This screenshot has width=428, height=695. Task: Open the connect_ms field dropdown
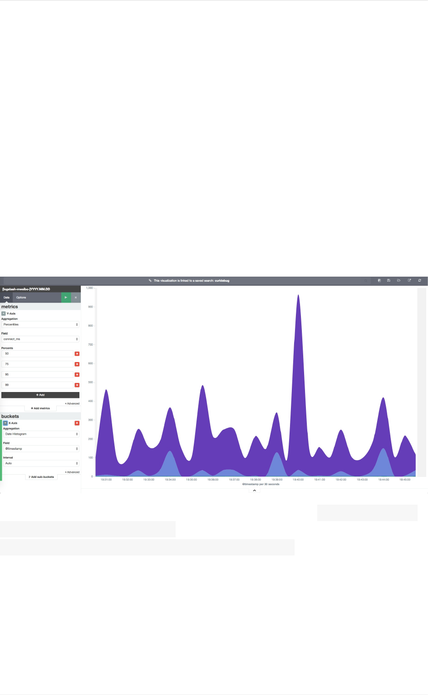coord(40,339)
